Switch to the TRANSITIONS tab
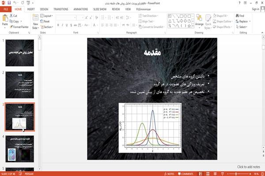The width and height of the screenshot is (265, 176). 61,9
